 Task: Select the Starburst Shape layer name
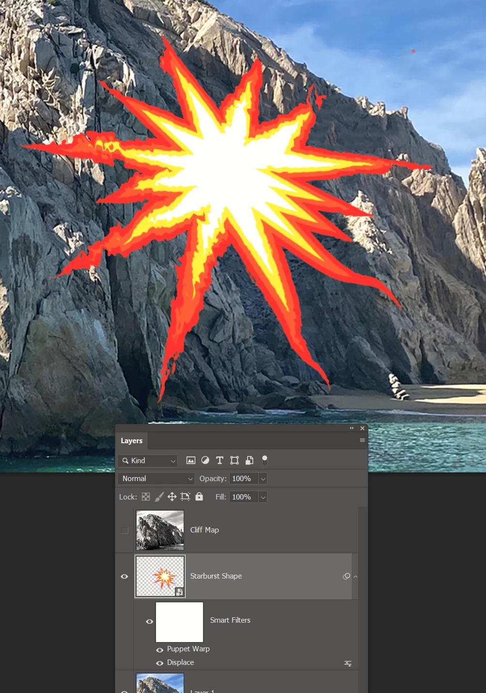[216, 576]
